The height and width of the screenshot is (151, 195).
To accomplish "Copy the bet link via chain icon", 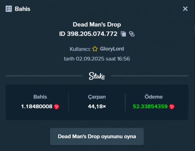I will (x=132, y=34).
